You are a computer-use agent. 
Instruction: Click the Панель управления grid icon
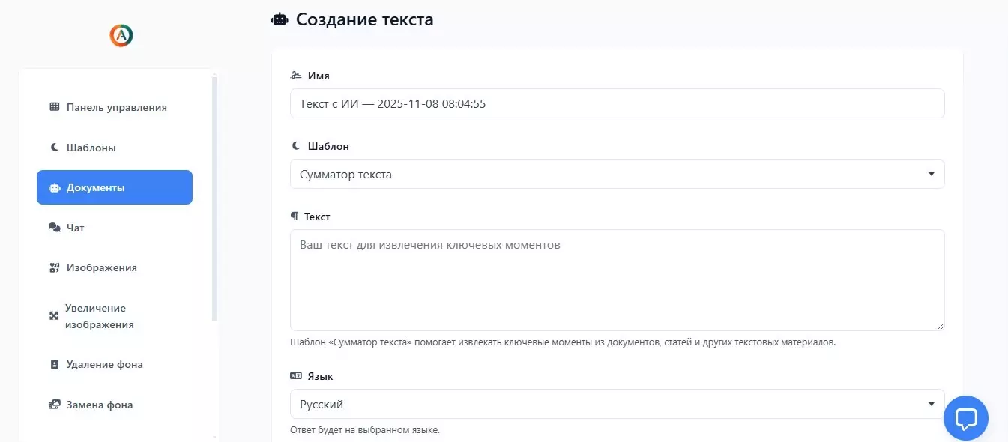[x=54, y=107]
